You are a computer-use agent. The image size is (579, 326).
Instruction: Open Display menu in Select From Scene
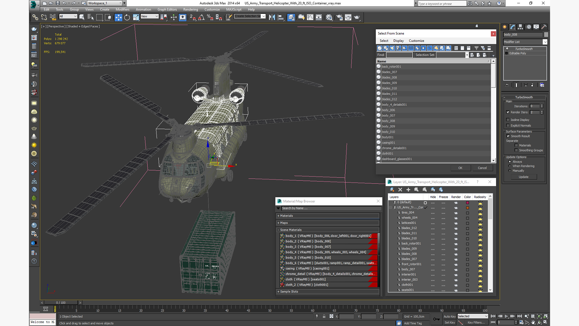[x=398, y=41]
